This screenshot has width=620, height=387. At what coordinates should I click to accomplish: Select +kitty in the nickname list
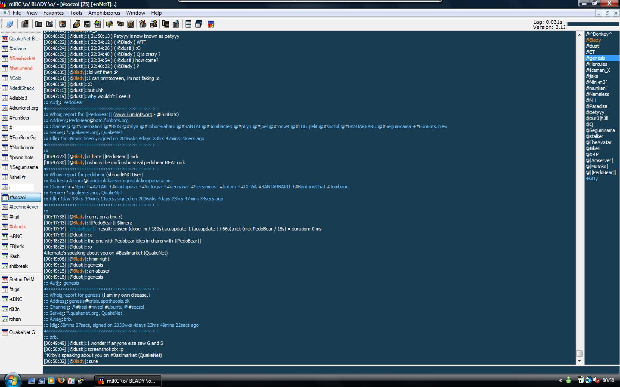pos(592,178)
